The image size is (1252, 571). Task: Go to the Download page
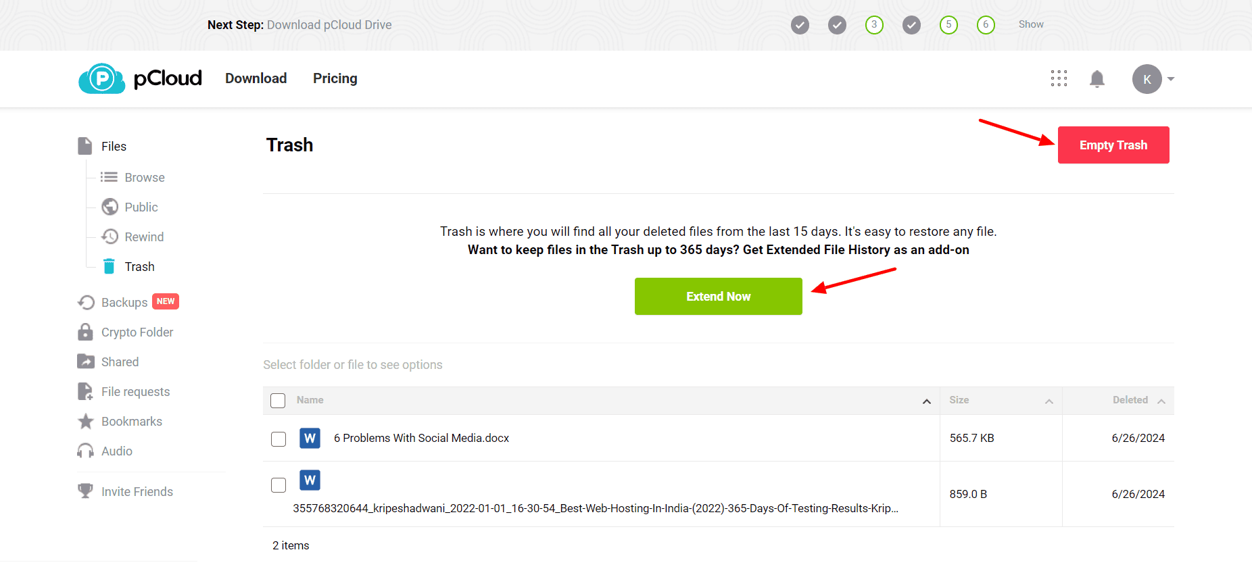click(x=256, y=78)
